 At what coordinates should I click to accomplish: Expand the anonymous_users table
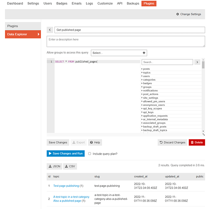(x=154, y=105)
